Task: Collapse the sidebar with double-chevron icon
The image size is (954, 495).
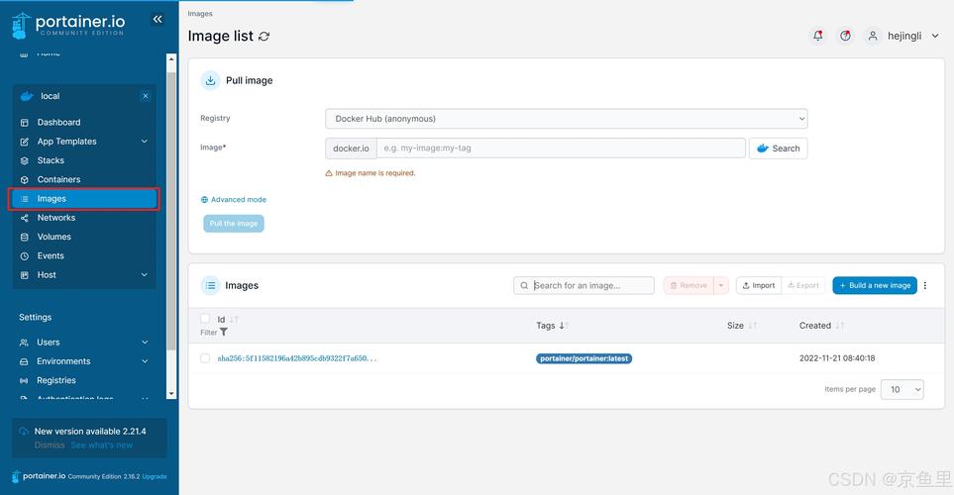Action: [x=158, y=19]
